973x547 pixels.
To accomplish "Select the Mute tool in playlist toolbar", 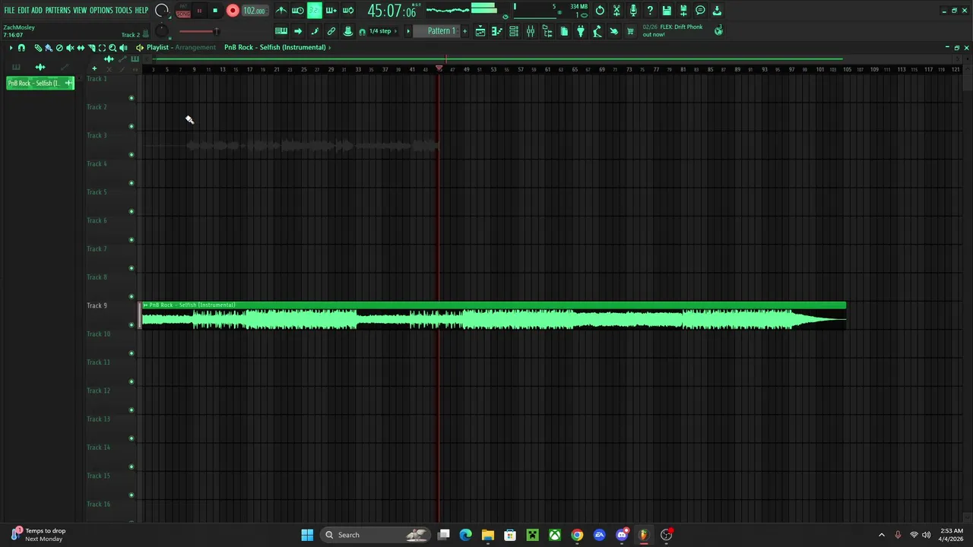I will click(70, 48).
